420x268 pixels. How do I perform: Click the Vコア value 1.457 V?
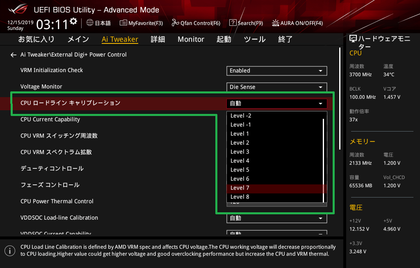[x=392, y=97]
